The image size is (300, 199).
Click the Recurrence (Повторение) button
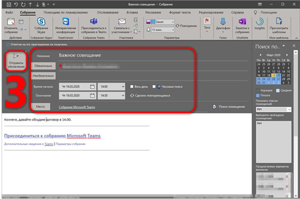coord(186,26)
